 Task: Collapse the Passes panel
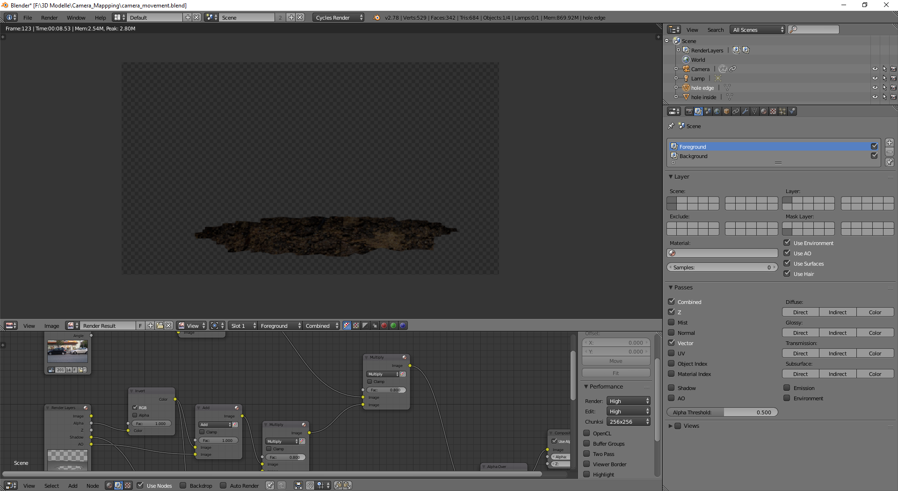[x=671, y=287]
